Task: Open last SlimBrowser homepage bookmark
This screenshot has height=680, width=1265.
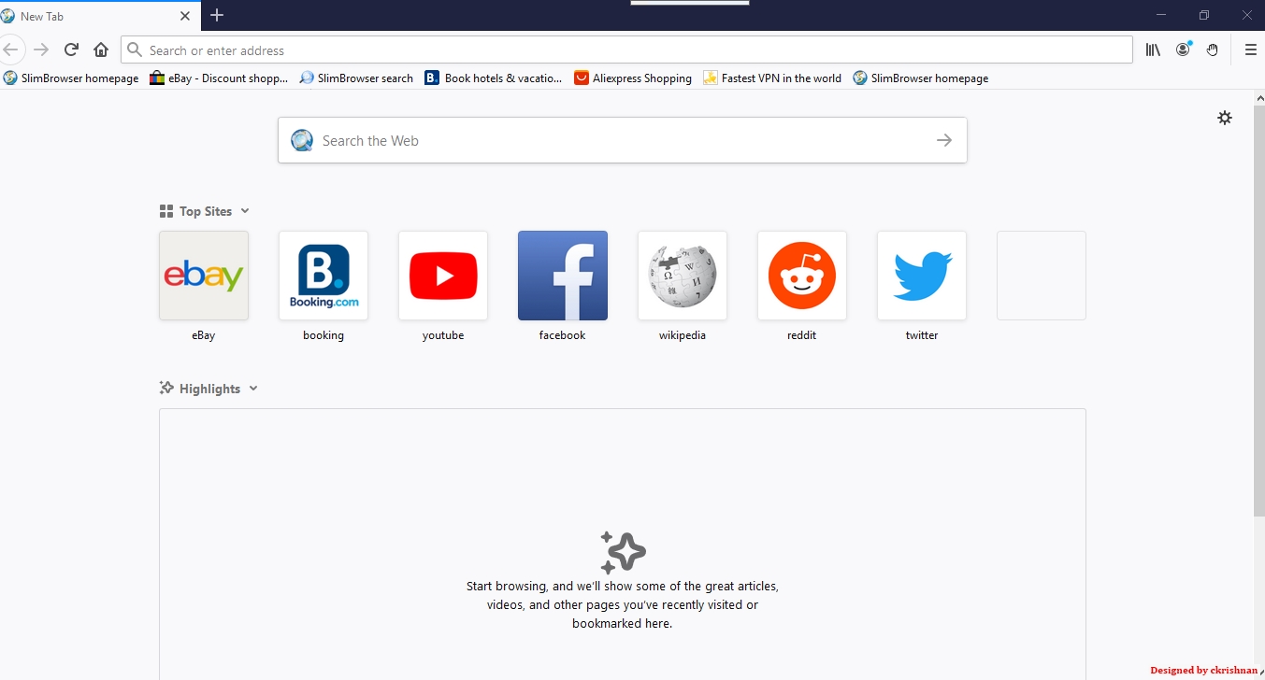Action: tap(921, 78)
